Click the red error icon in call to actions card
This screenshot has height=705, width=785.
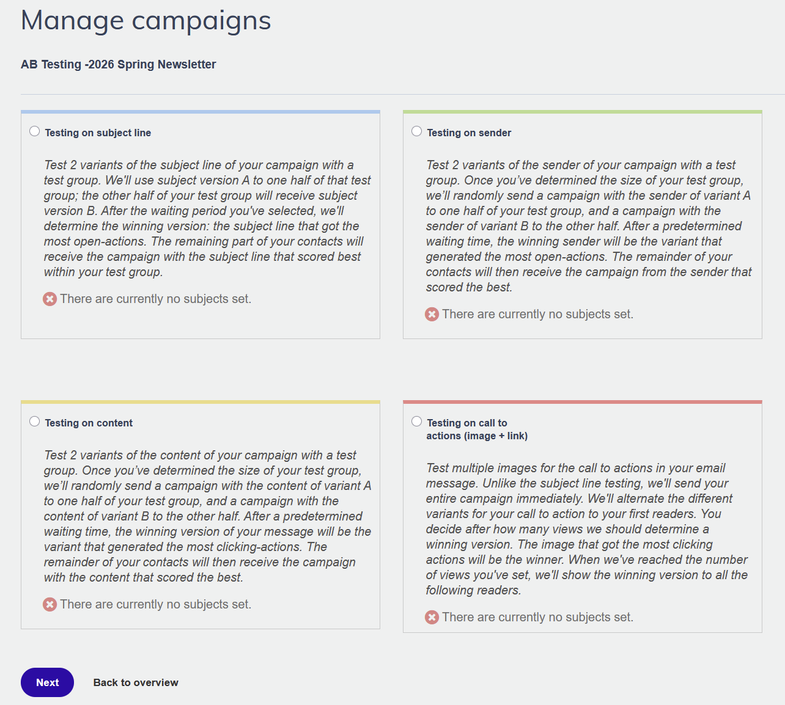pyautogui.click(x=432, y=617)
